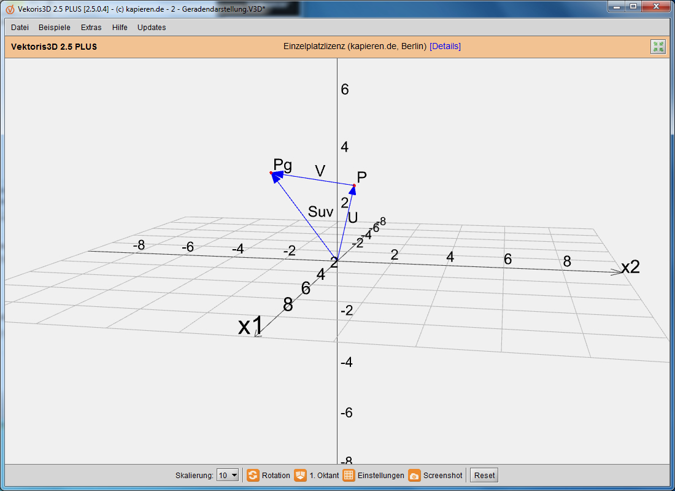The height and width of the screenshot is (491, 675).
Task: Open the Hilfe menu
Action: click(x=120, y=27)
